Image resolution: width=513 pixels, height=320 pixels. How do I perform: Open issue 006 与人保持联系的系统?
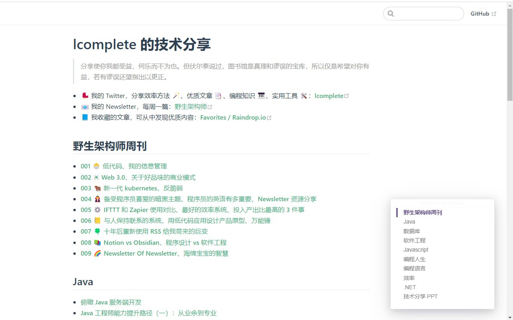(176, 220)
